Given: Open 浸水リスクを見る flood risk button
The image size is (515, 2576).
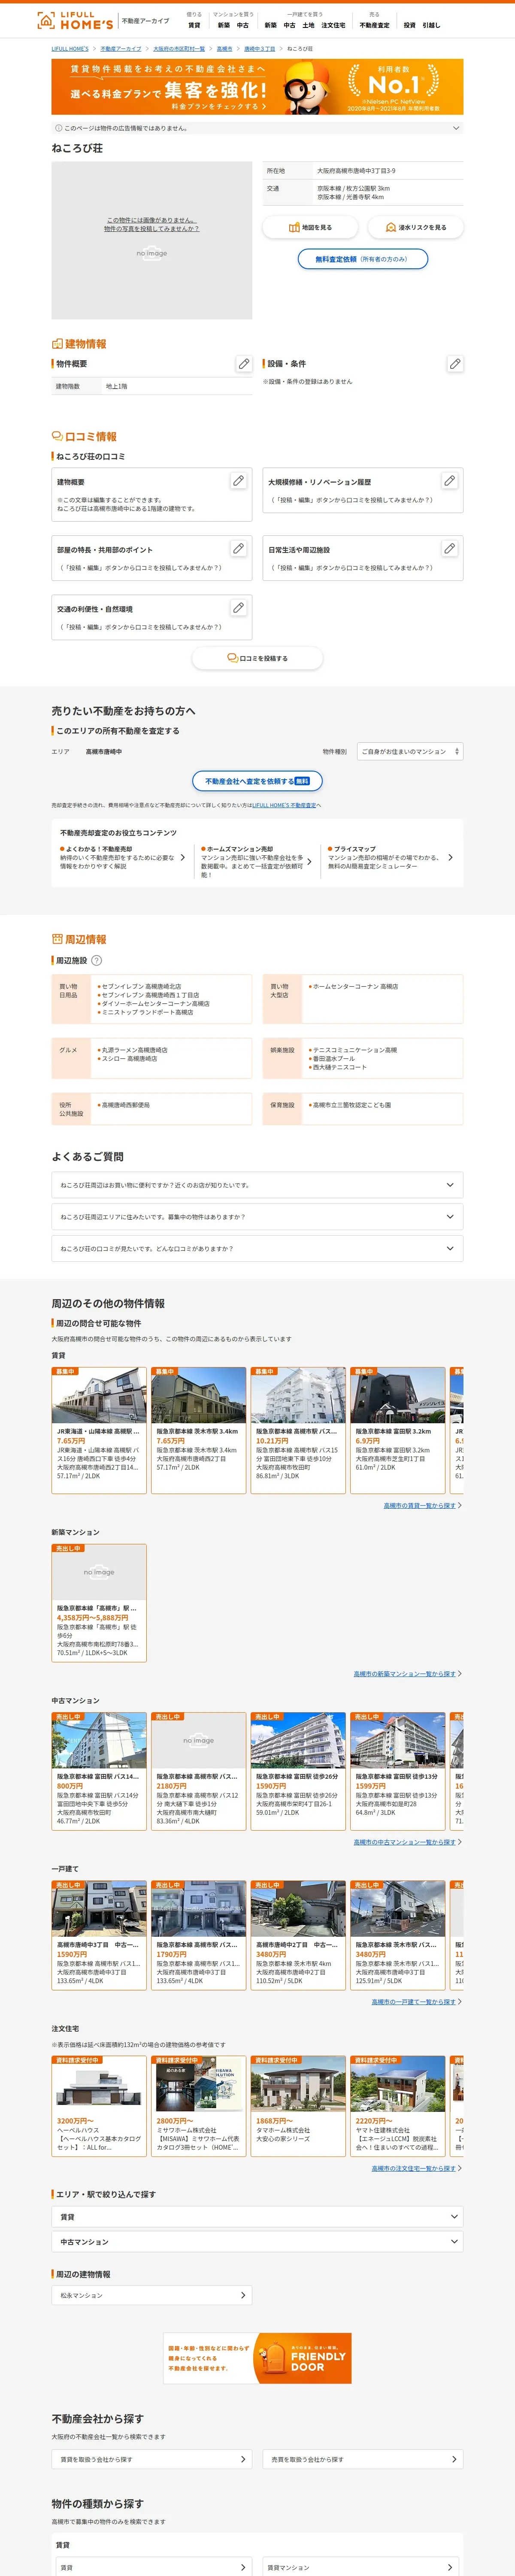Looking at the screenshot, I should pos(416,227).
